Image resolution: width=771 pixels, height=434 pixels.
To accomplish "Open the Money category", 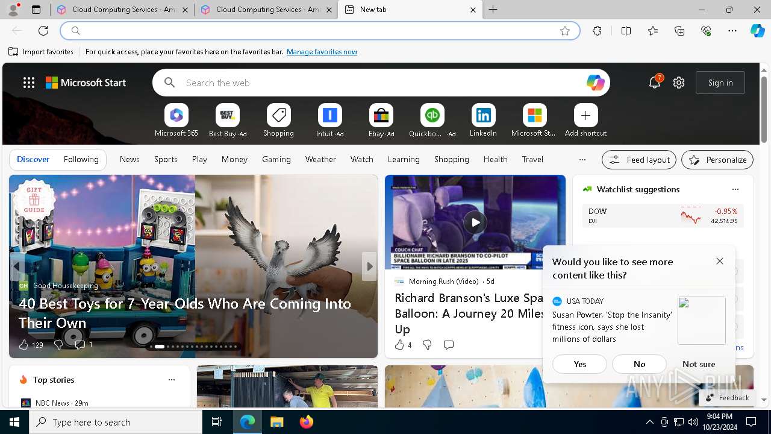I will click(x=234, y=159).
